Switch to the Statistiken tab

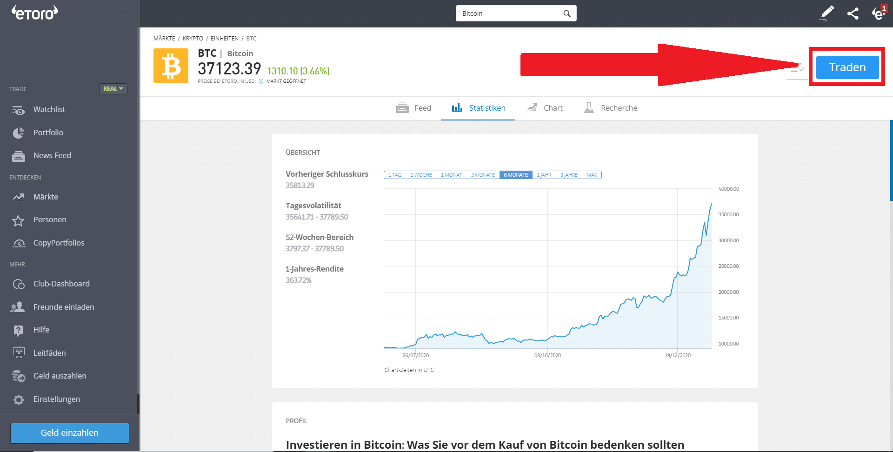[478, 108]
